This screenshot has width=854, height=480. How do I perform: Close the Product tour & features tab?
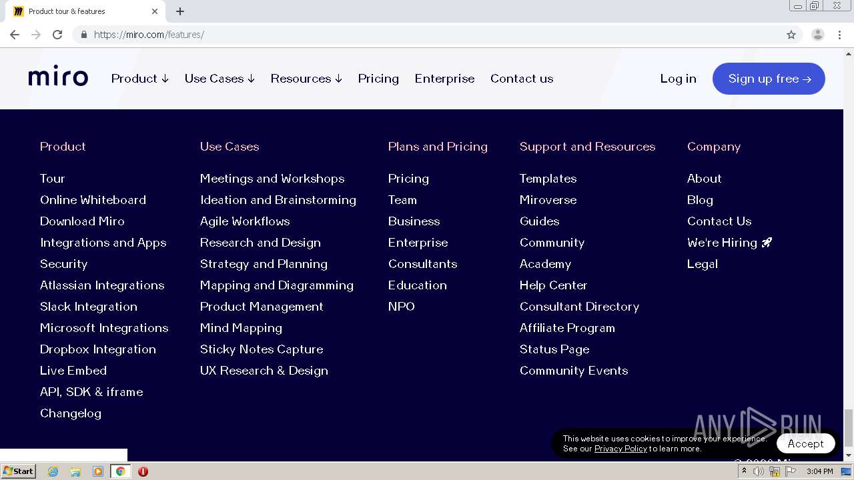coord(155,11)
